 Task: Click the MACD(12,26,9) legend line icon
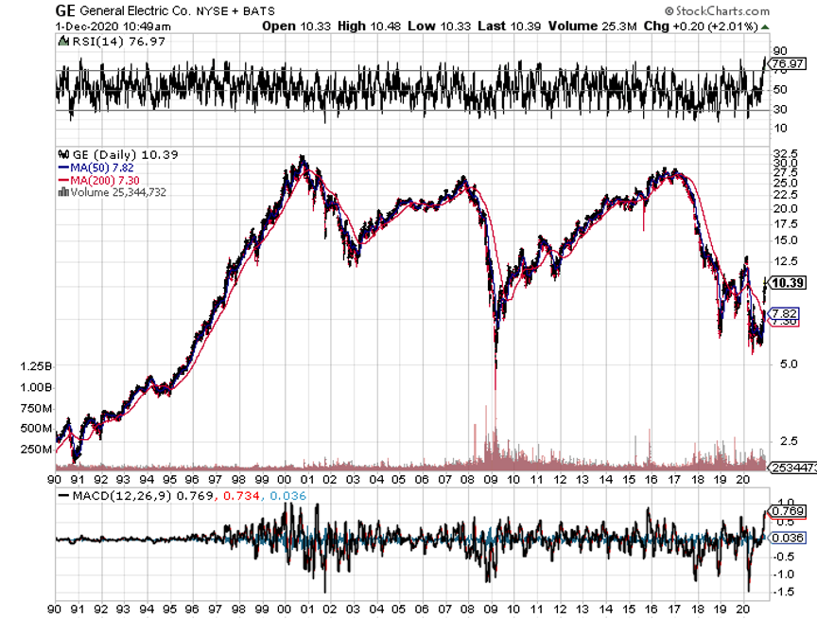(x=62, y=494)
